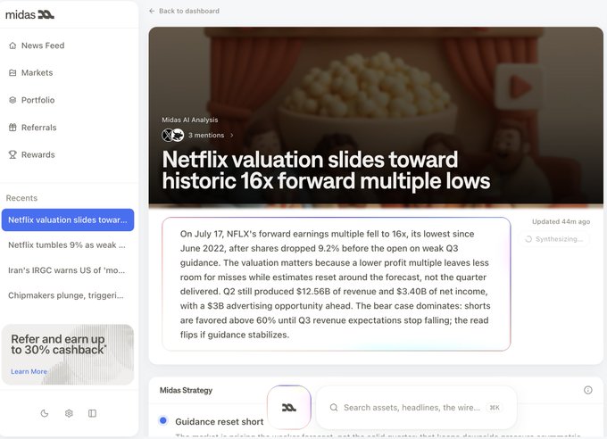Viewport: 607px width, 439px height.
Task: Collapse sidebar panel icon
Action: 92,413
